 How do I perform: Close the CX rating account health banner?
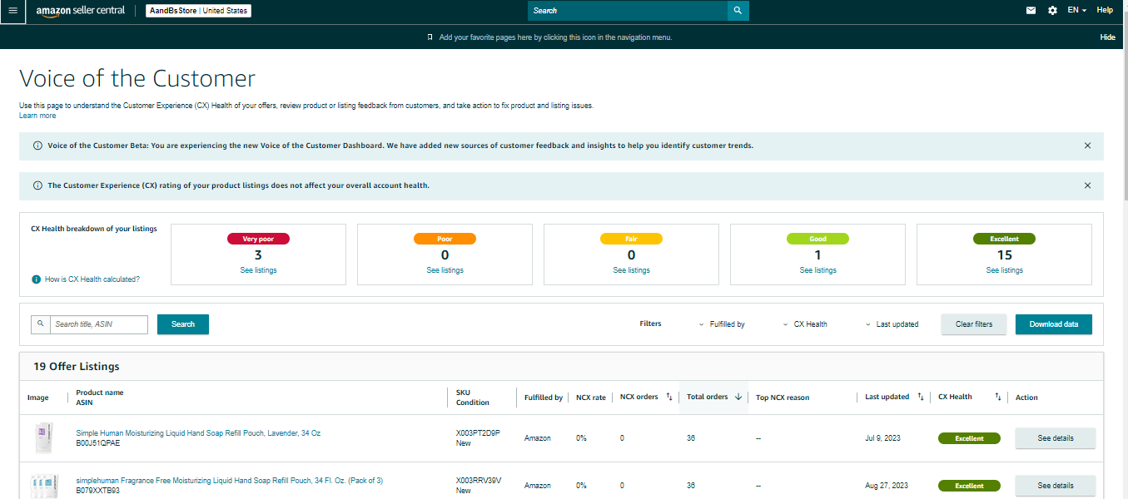(x=1087, y=185)
